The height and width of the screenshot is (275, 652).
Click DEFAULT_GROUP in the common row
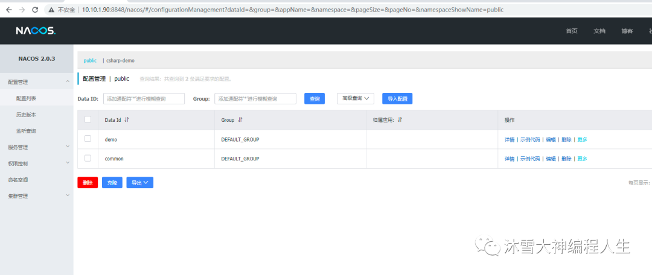240,159
